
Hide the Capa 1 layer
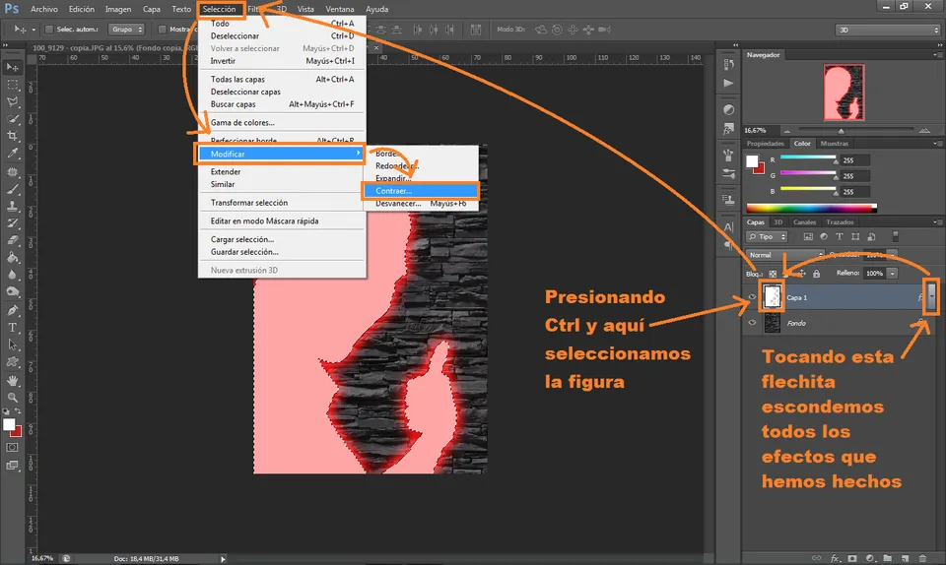[752, 297]
